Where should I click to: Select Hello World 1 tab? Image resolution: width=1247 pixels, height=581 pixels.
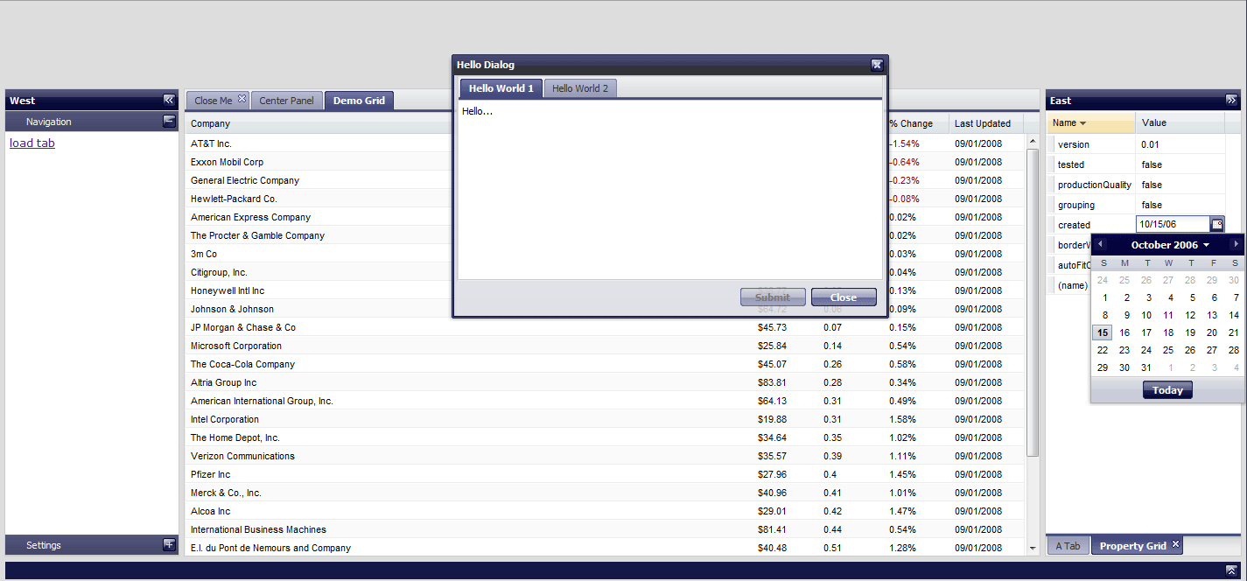[x=501, y=88]
